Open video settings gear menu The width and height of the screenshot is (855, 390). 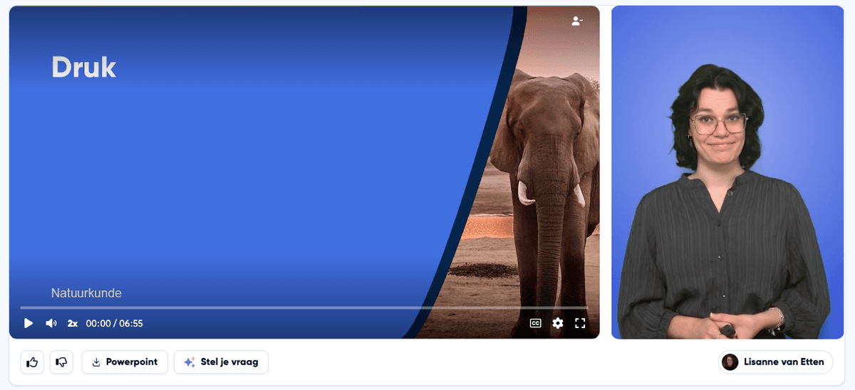pos(558,323)
